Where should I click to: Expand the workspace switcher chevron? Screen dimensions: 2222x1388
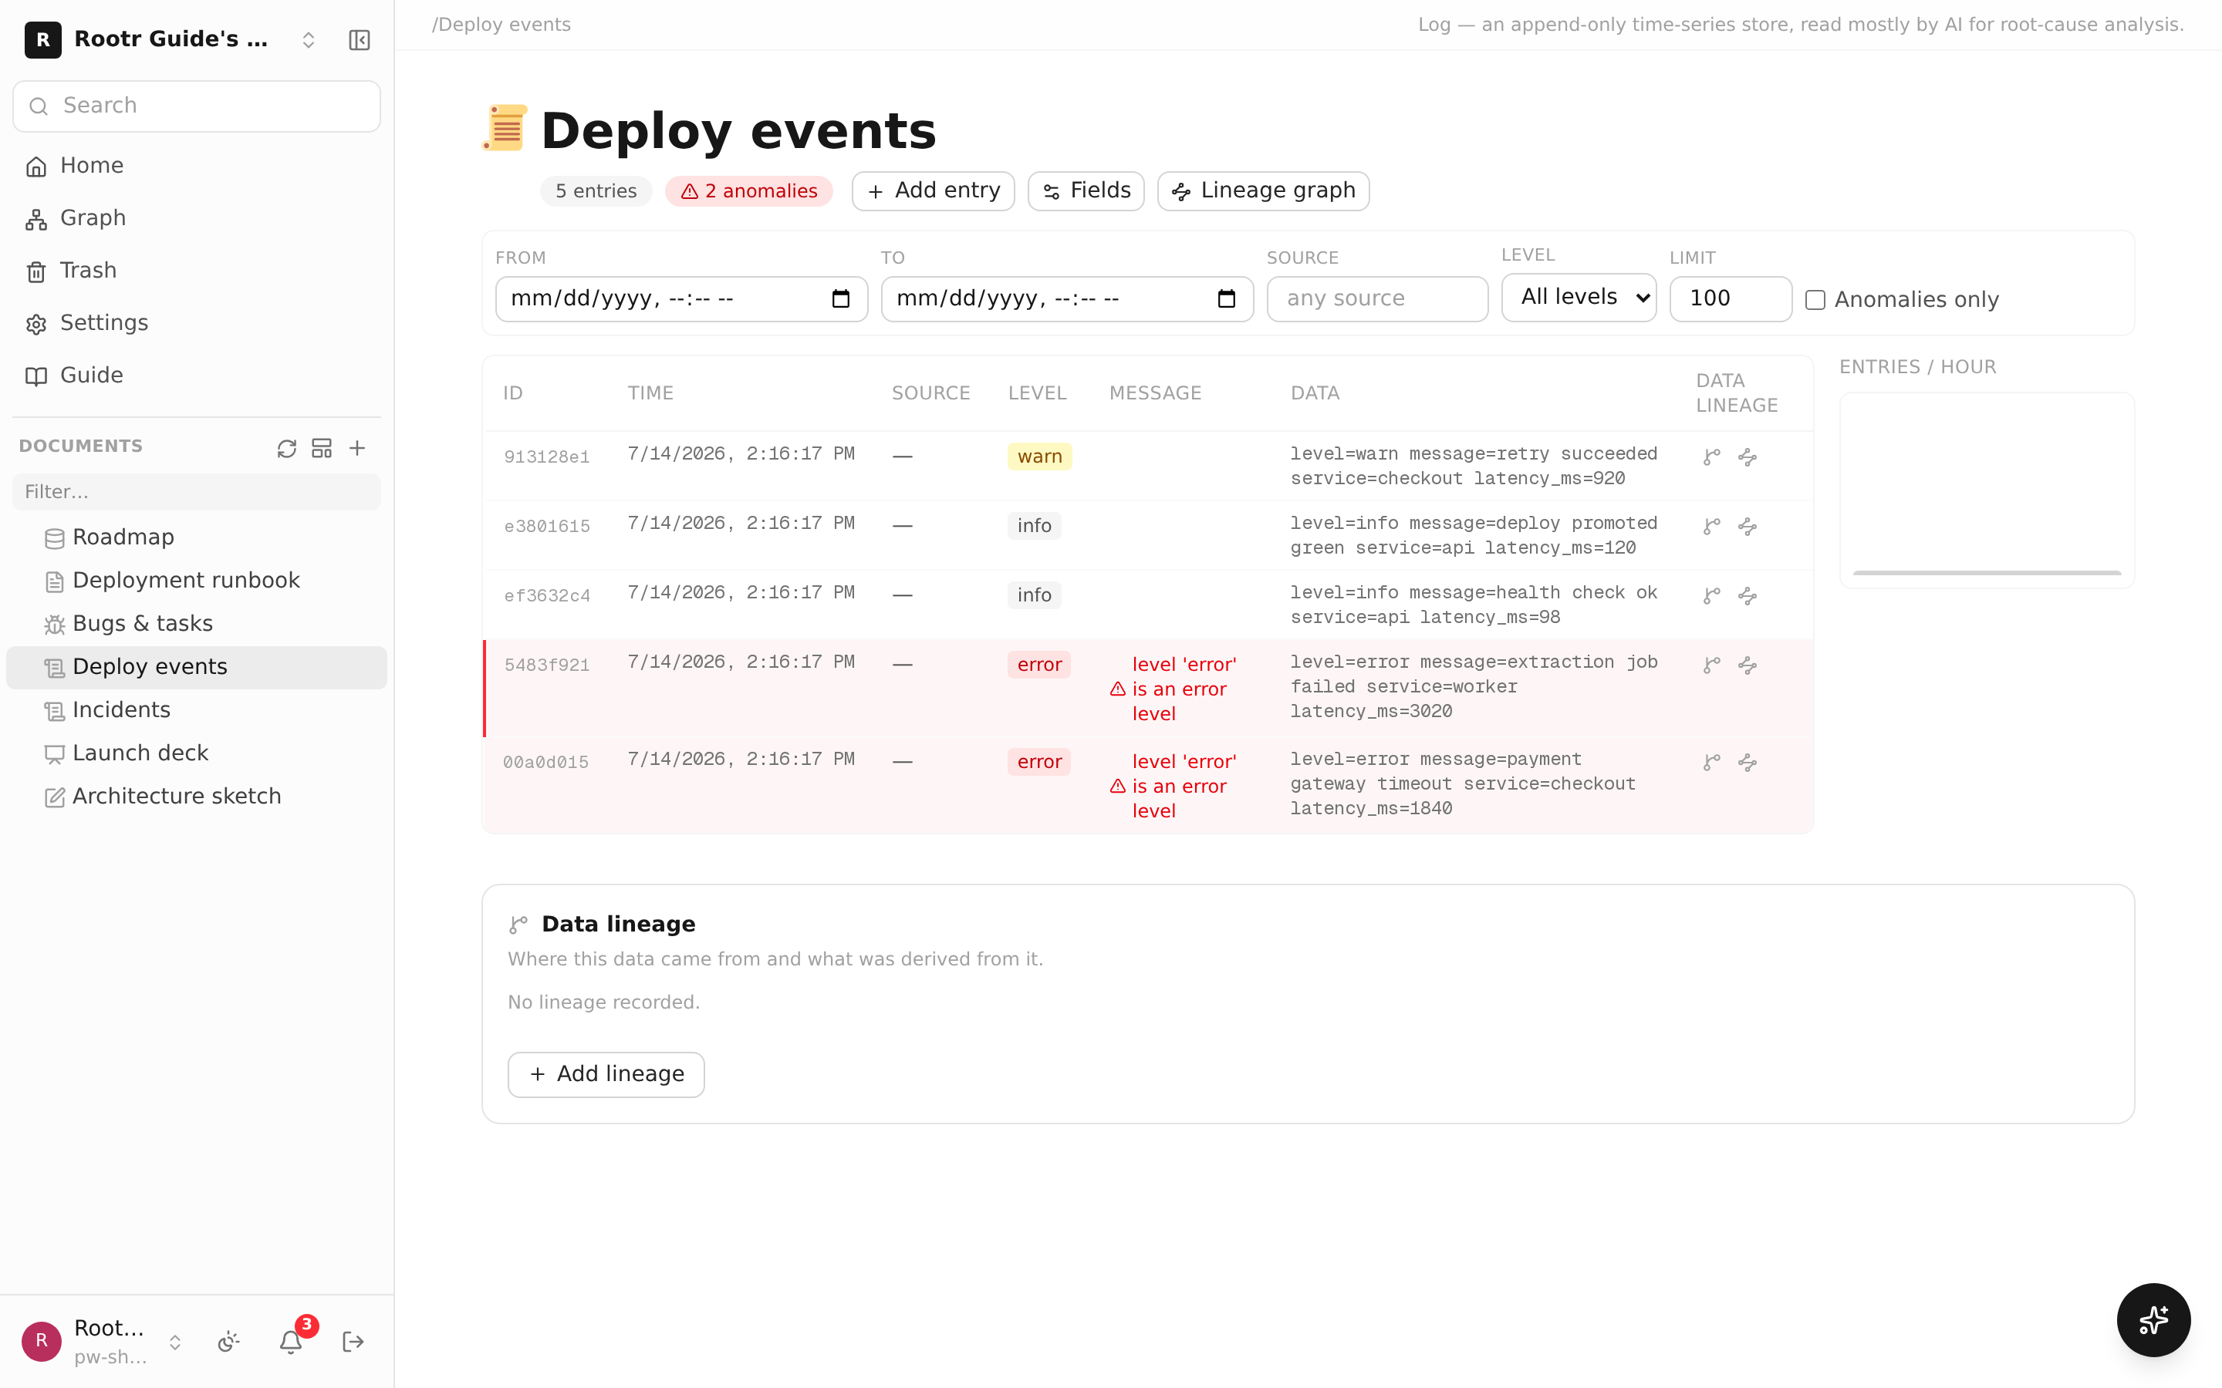tap(309, 40)
